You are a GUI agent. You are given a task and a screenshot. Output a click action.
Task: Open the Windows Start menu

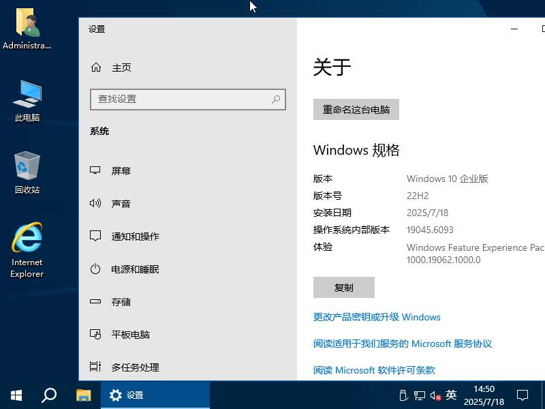16,395
